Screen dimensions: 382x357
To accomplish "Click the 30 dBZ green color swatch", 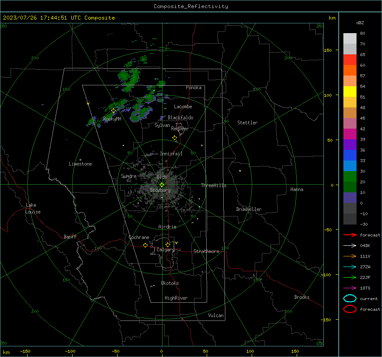I will pos(350,176).
